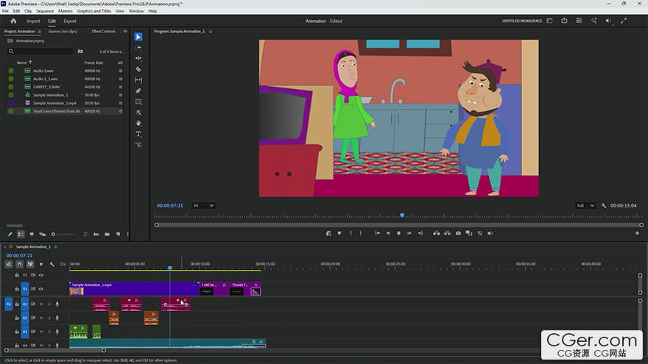Open the File menu
Viewport: 648px width, 364px height.
(5, 11)
